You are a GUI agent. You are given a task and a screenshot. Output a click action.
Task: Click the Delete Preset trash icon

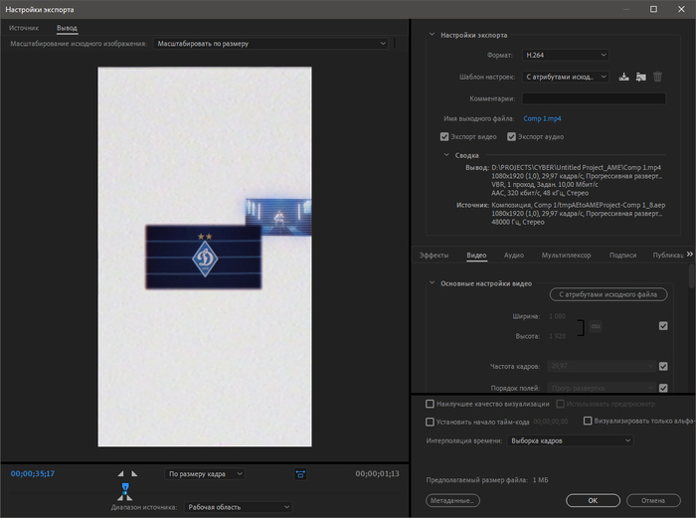[x=657, y=77]
